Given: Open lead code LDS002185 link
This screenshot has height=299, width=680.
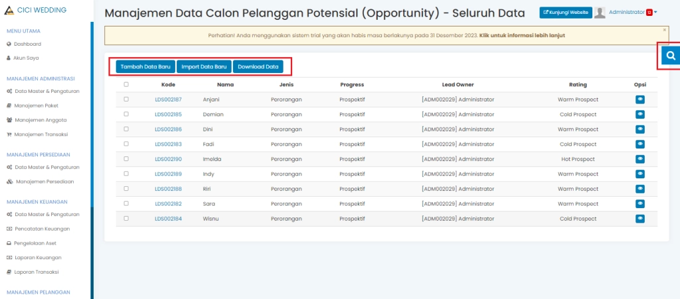Looking at the screenshot, I should [168, 115].
